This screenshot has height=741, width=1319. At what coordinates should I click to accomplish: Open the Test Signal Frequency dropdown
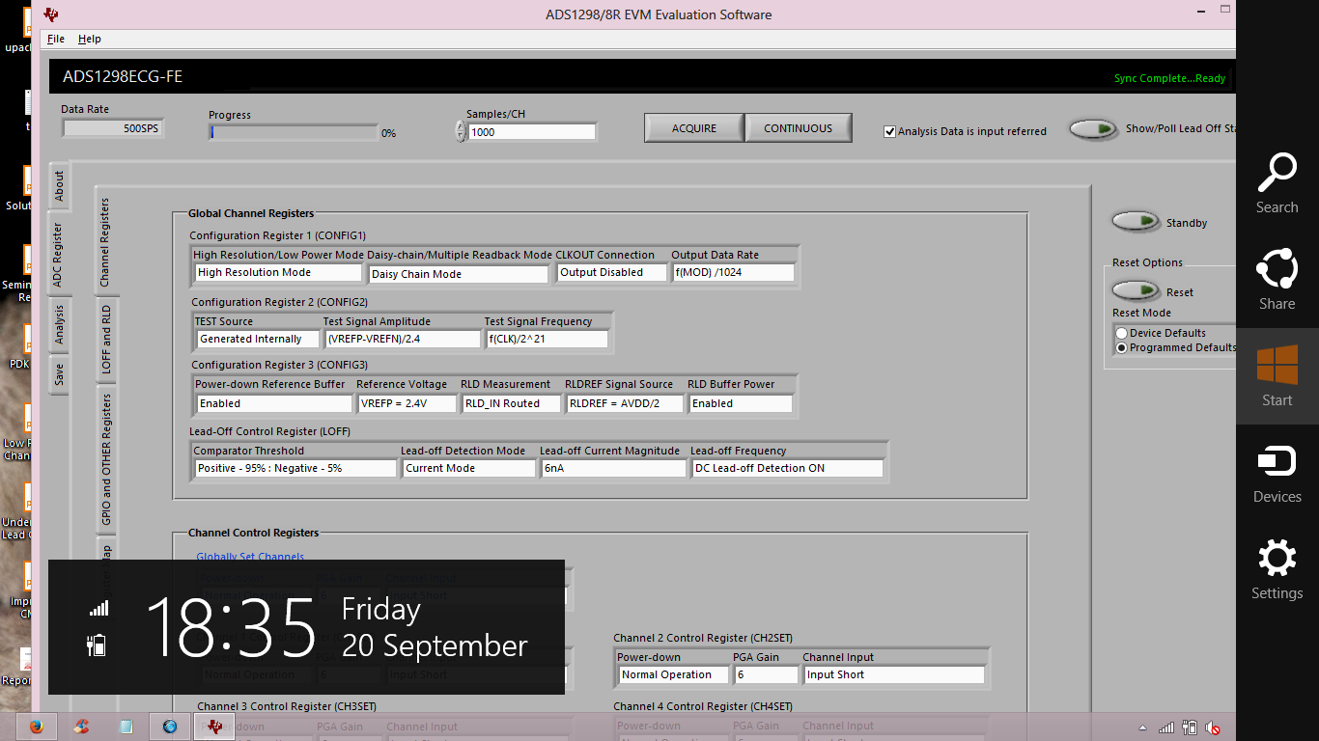coord(547,339)
